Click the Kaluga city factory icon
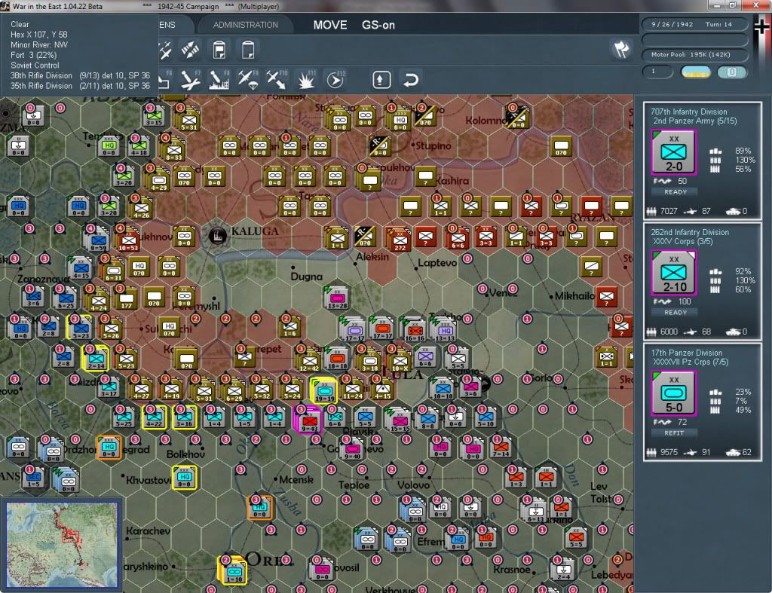Image resolution: width=772 pixels, height=593 pixels. [x=218, y=236]
